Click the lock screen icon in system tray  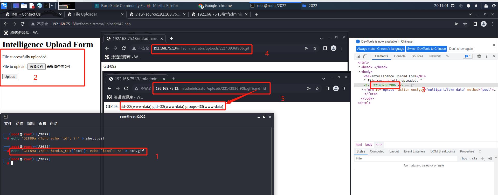pos(486,6)
